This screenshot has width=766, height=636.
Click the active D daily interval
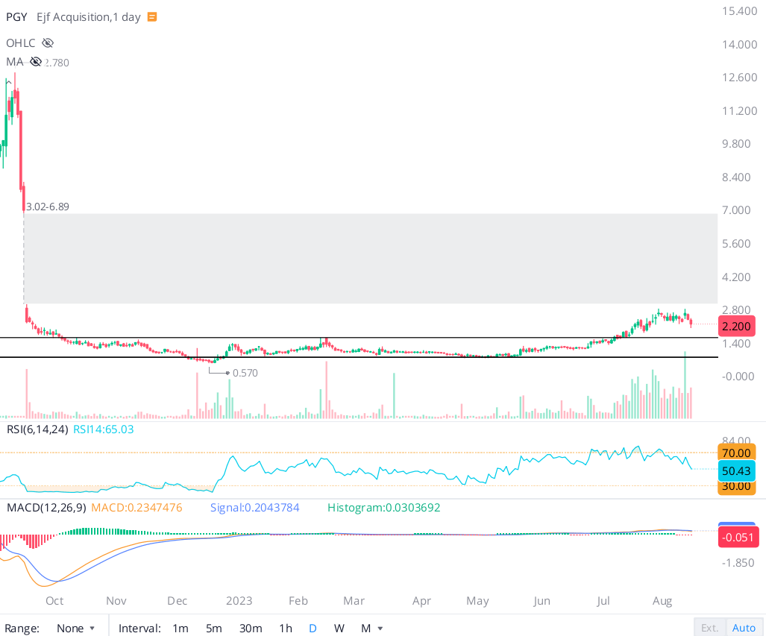click(313, 628)
